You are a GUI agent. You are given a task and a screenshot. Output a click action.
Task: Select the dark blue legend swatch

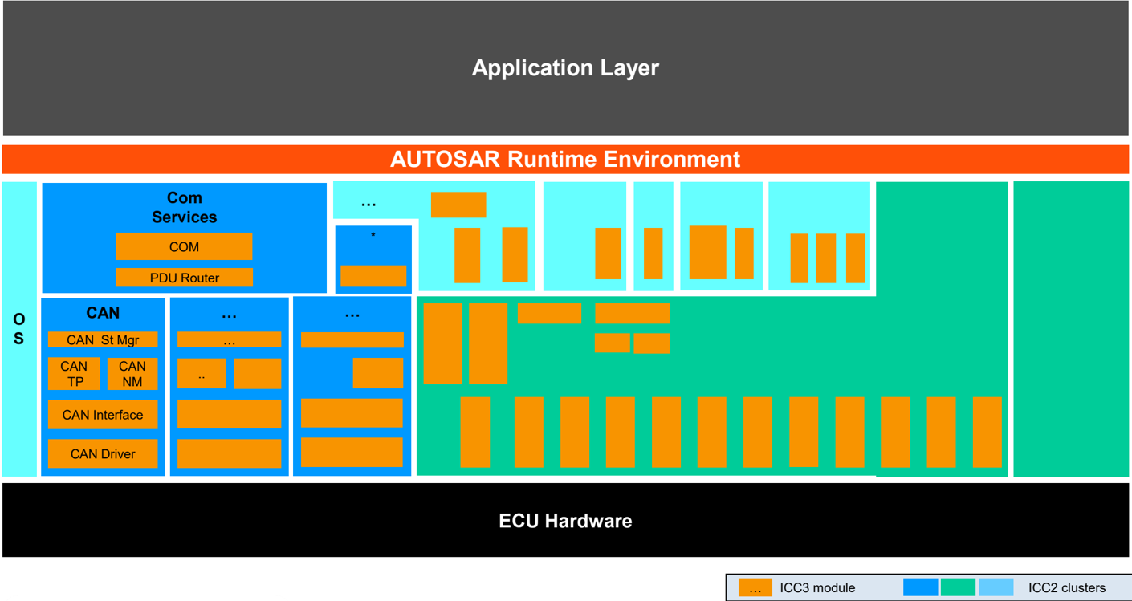pyautogui.click(x=920, y=587)
